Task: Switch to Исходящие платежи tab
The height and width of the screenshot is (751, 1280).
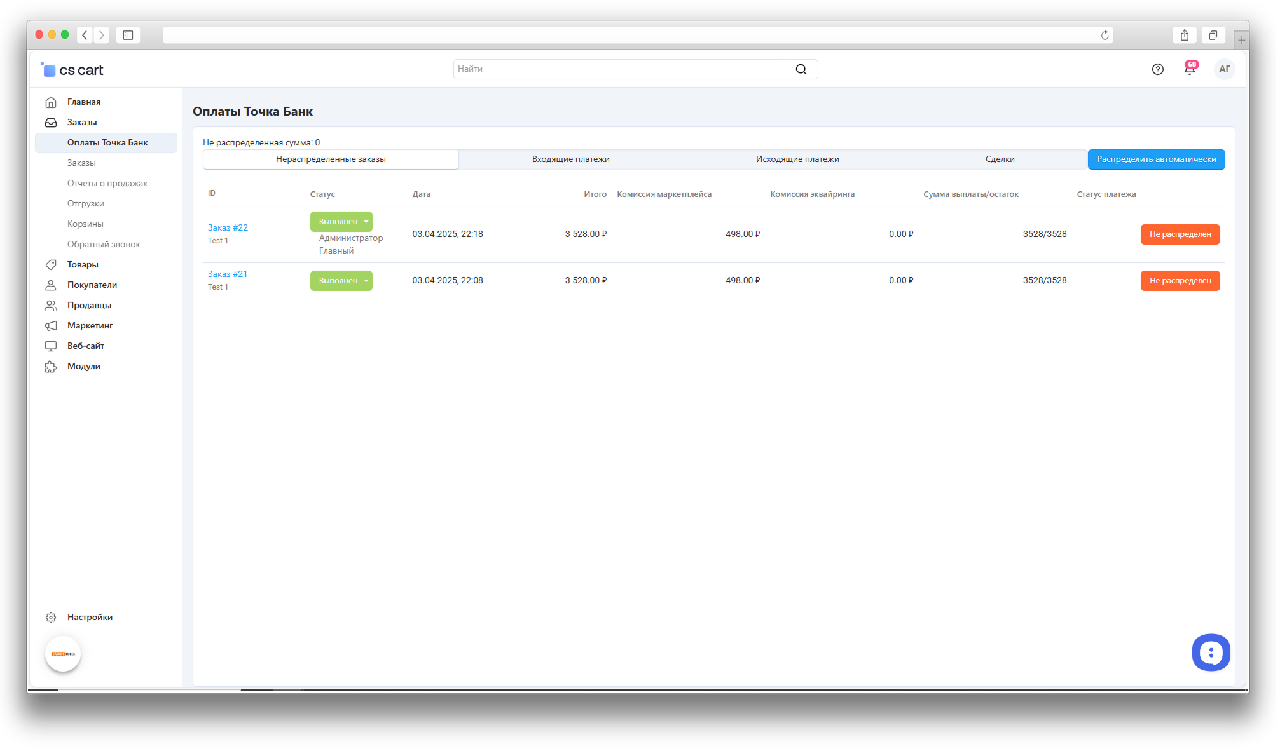Action: [797, 159]
